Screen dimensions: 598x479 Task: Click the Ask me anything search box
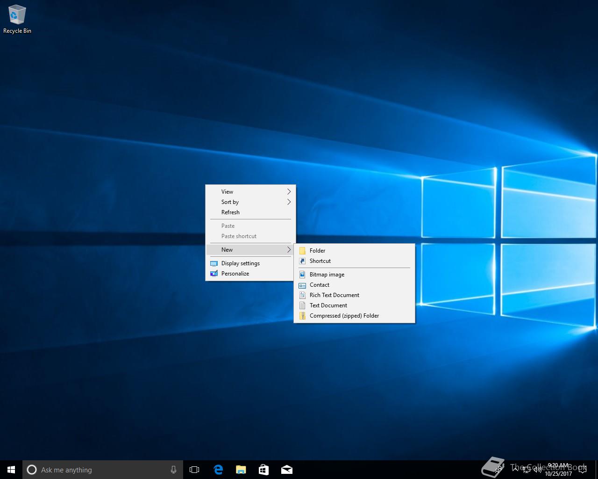pos(103,470)
